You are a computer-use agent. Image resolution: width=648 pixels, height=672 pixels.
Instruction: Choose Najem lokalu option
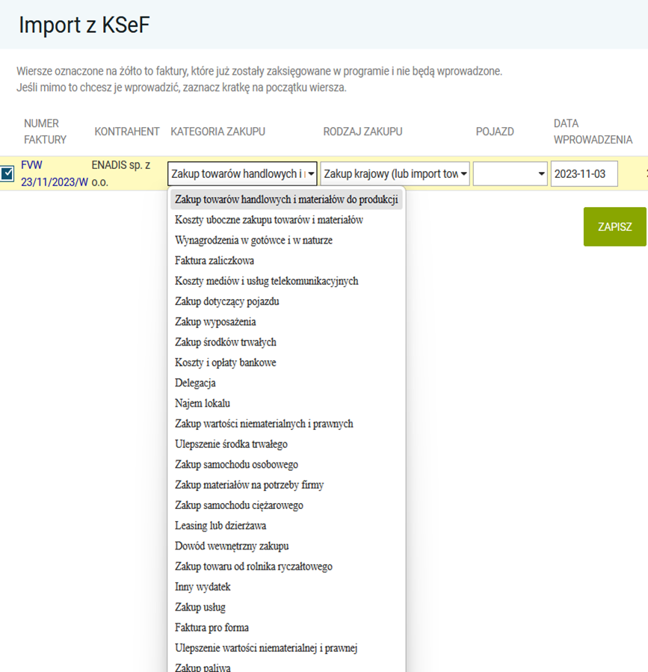click(x=202, y=403)
